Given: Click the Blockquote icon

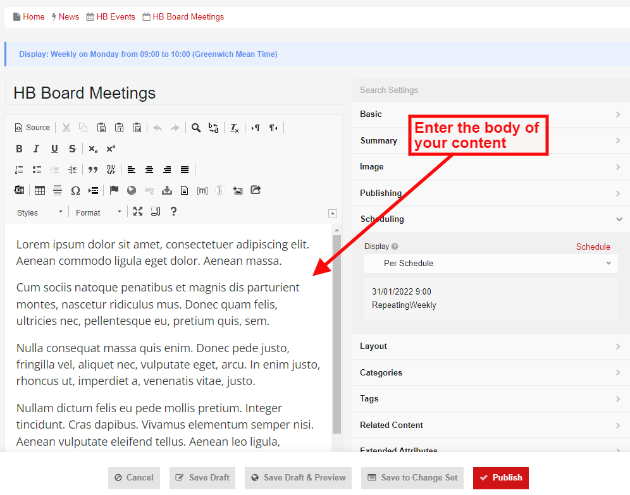Looking at the screenshot, I should (94, 169).
